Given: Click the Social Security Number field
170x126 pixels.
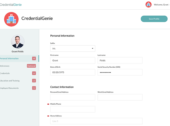Looking at the screenshot, I should click(120, 72).
